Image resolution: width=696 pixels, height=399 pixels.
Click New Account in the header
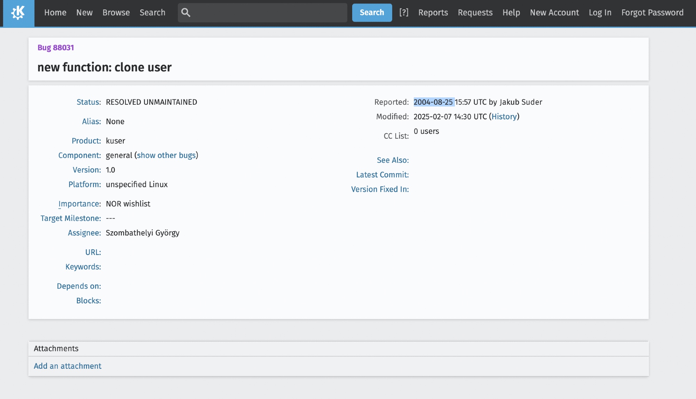(554, 13)
